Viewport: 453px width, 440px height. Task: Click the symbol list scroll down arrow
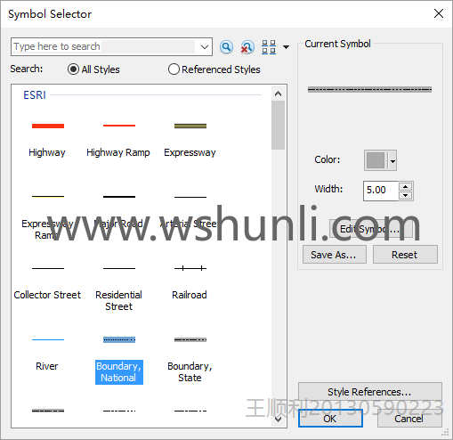pos(278,420)
